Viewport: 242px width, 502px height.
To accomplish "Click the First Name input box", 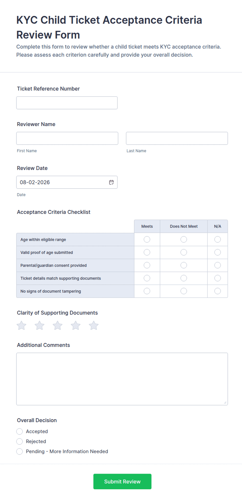I will point(67,138).
